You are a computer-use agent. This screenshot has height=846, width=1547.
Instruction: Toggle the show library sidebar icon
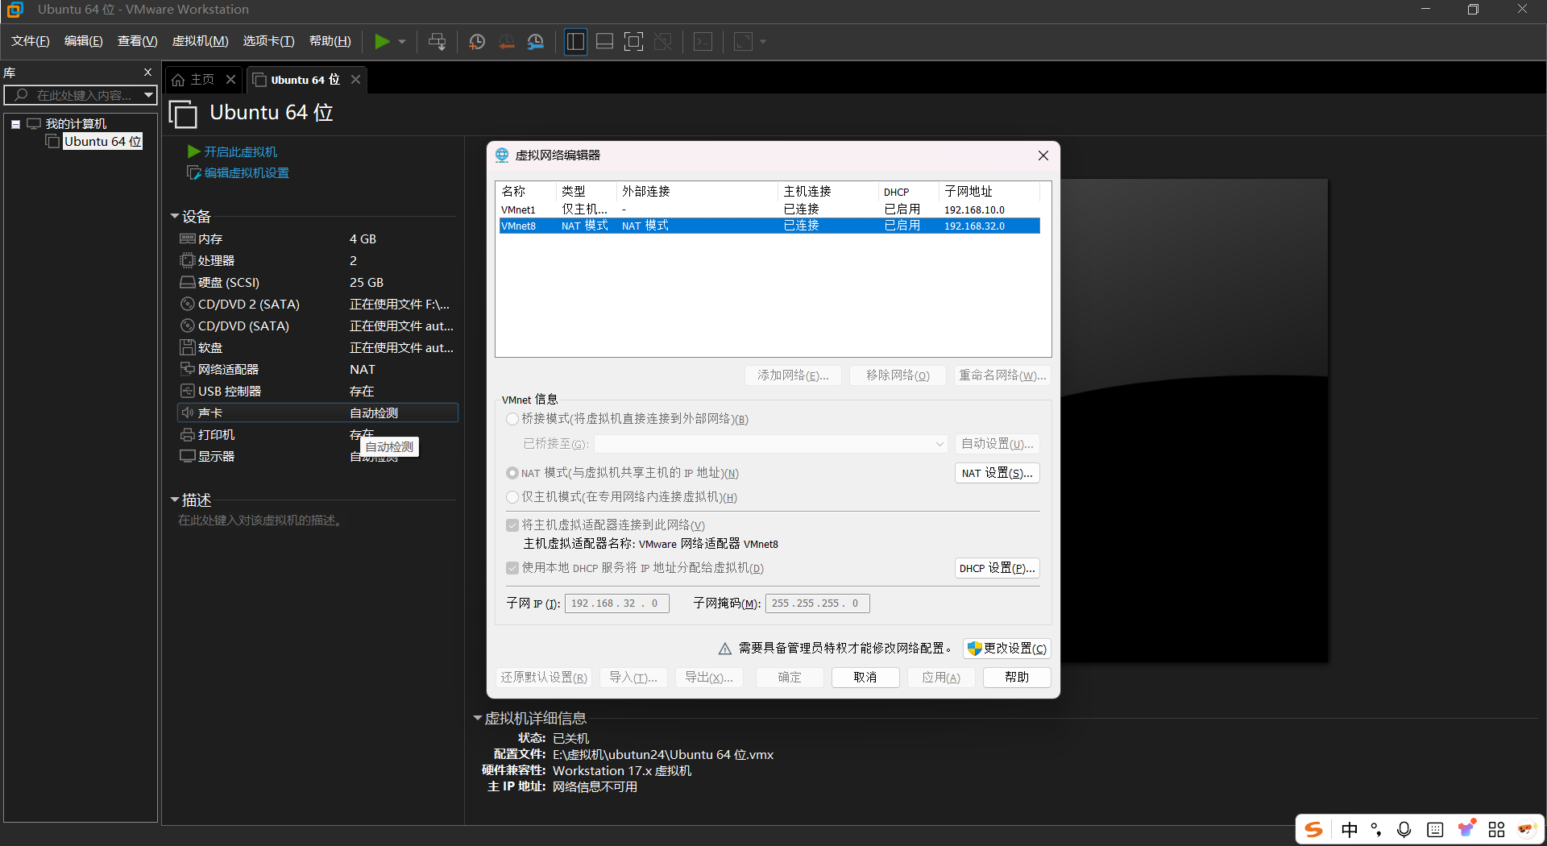pos(575,42)
